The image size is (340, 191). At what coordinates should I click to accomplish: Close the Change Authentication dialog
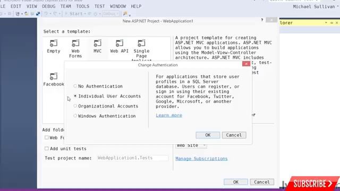pos(246,64)
